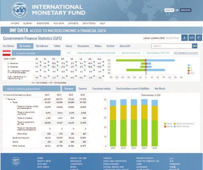Click eLIBRARY in the top menu
This screenshot has height=170, width=203.
(x=28, y=23)
